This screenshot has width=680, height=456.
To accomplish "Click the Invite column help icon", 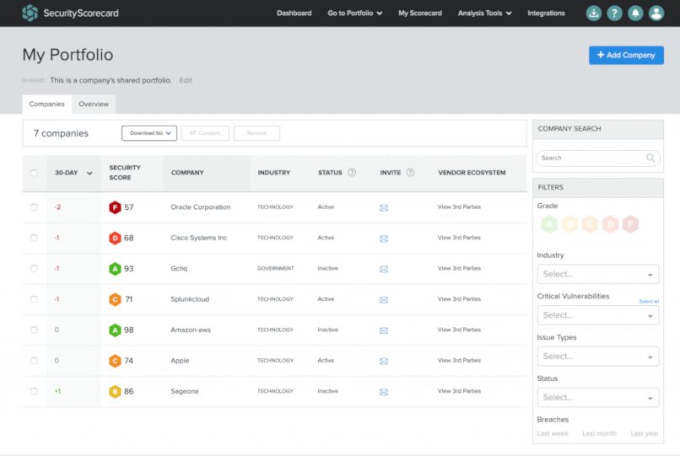I will point(410,173).
